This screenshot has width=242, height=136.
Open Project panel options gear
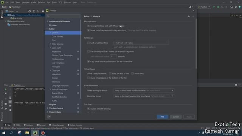pos(43,11)
